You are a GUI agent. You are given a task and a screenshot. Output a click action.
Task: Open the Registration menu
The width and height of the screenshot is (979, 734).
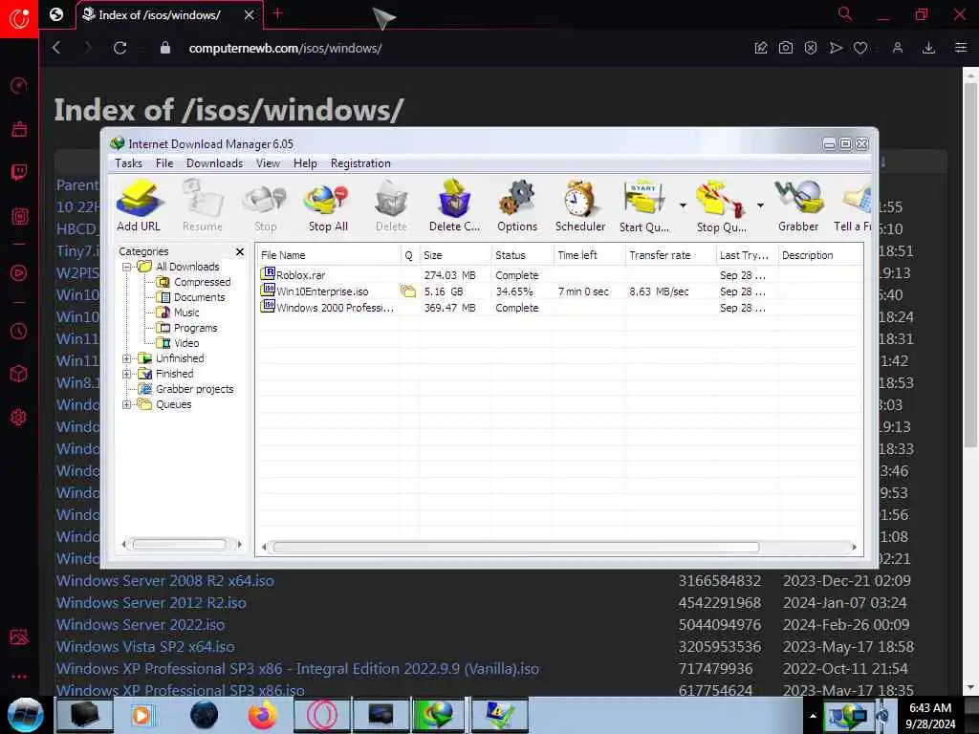click(x=360, y=162)
